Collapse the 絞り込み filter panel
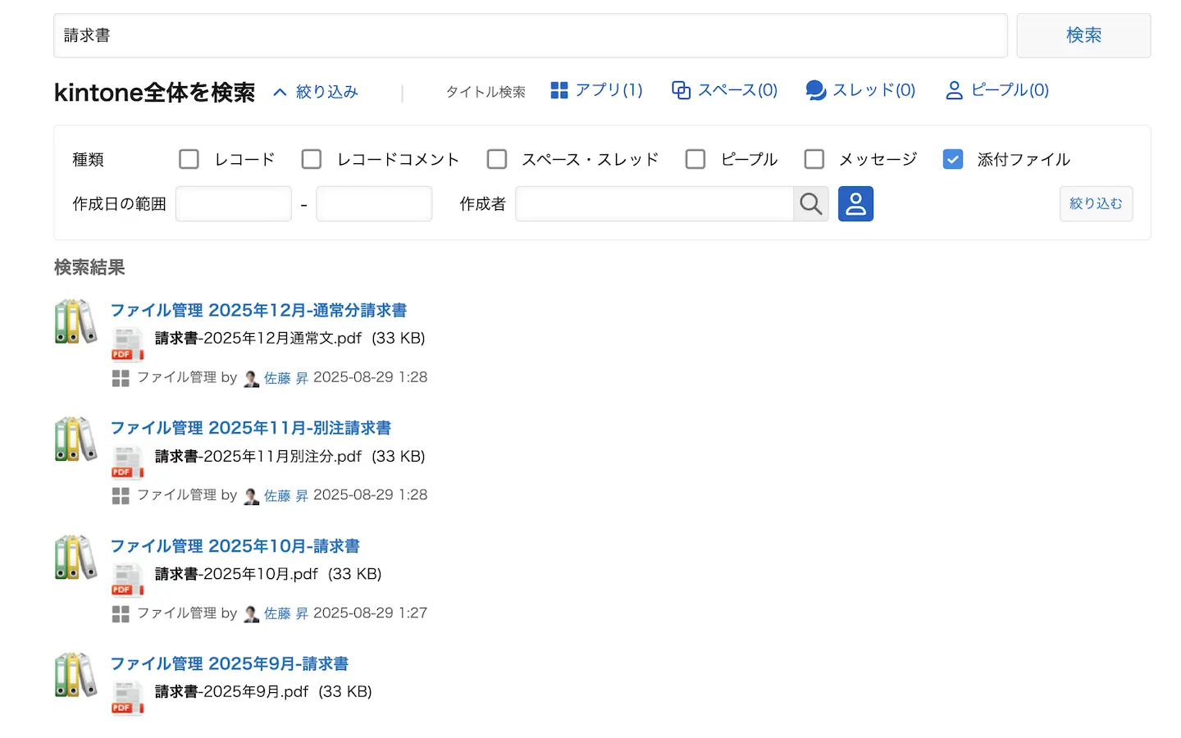The width and height of the screenshot is (1181, 738). pyautogui.click(x=316, y=92)
